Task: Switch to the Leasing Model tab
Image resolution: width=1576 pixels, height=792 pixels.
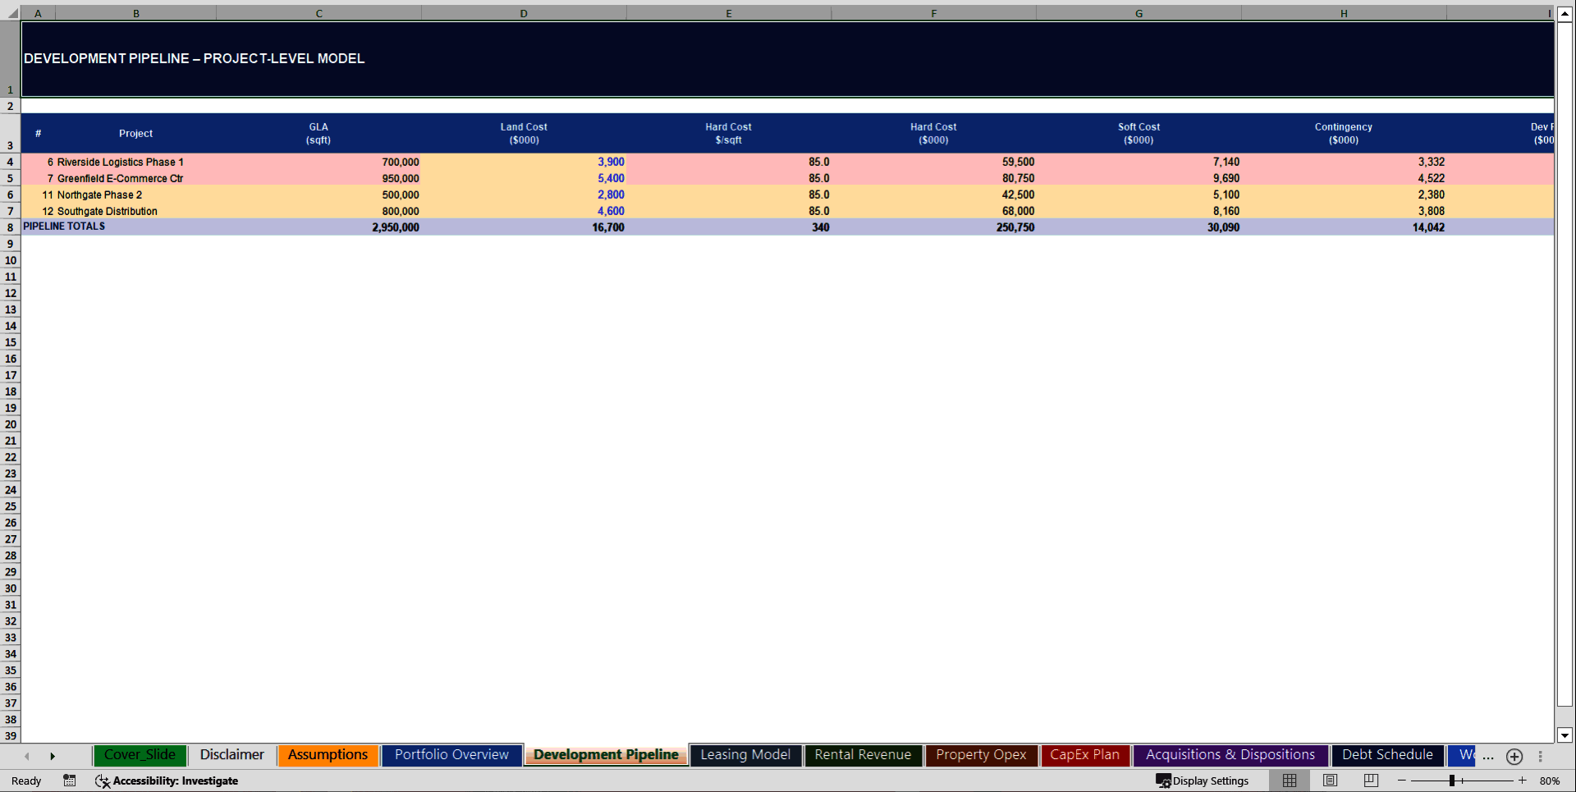Action: tap(744, 755)
